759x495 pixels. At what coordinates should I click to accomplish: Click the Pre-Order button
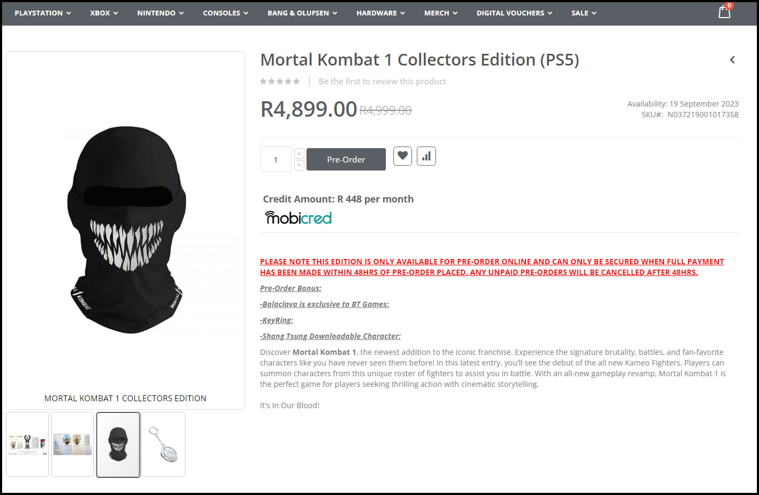tap(345, 159)
